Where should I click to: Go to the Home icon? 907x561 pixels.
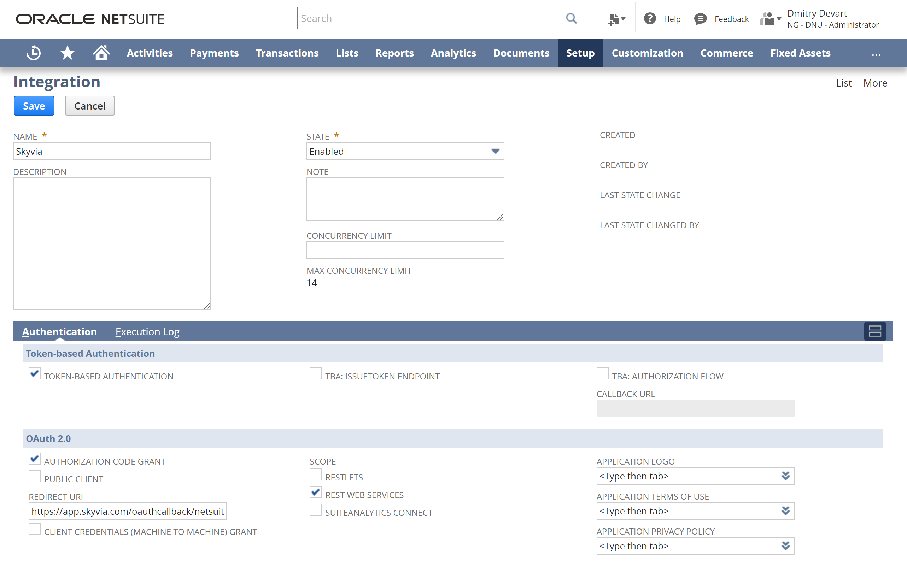coord(101,52)
